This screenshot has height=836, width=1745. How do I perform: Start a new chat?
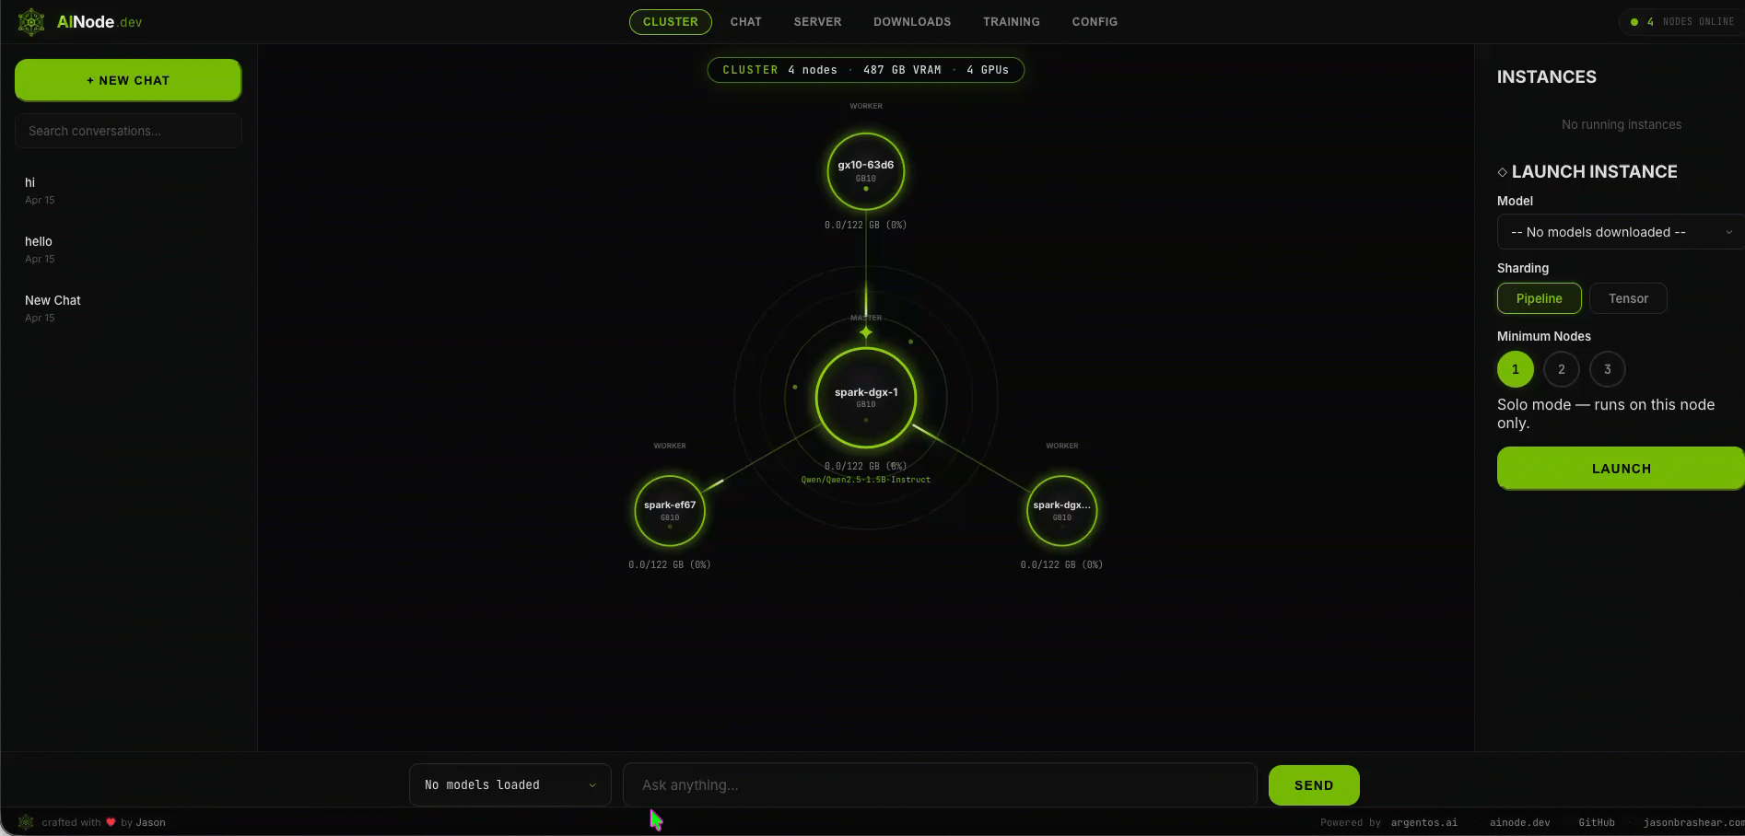(128, 80)
